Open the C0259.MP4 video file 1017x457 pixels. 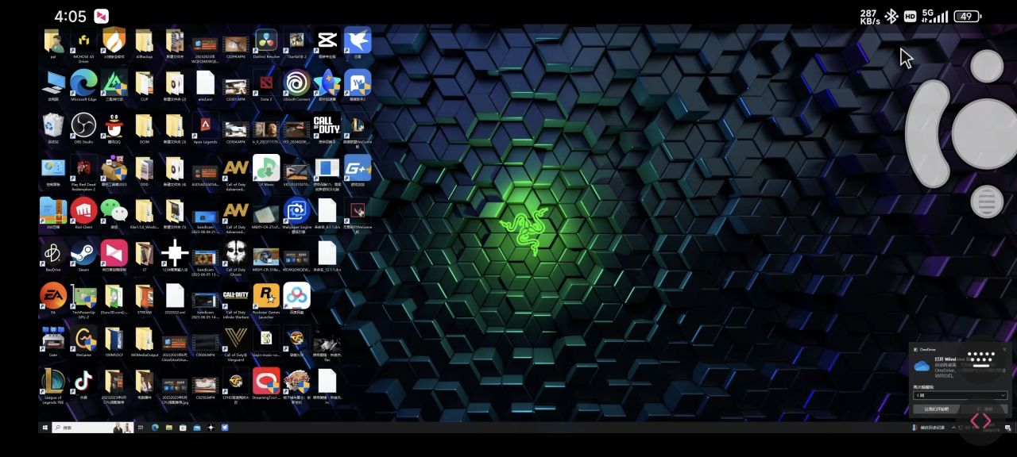click(205, 386)
